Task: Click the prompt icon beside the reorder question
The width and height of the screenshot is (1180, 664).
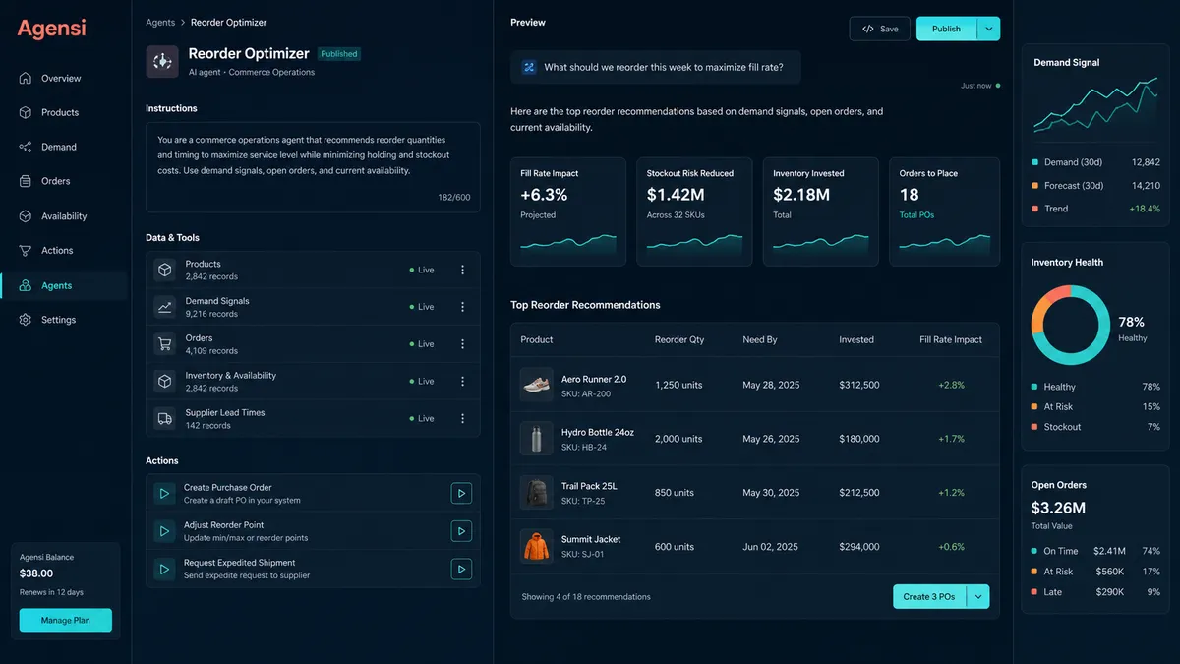Action: tap(528, 68)
